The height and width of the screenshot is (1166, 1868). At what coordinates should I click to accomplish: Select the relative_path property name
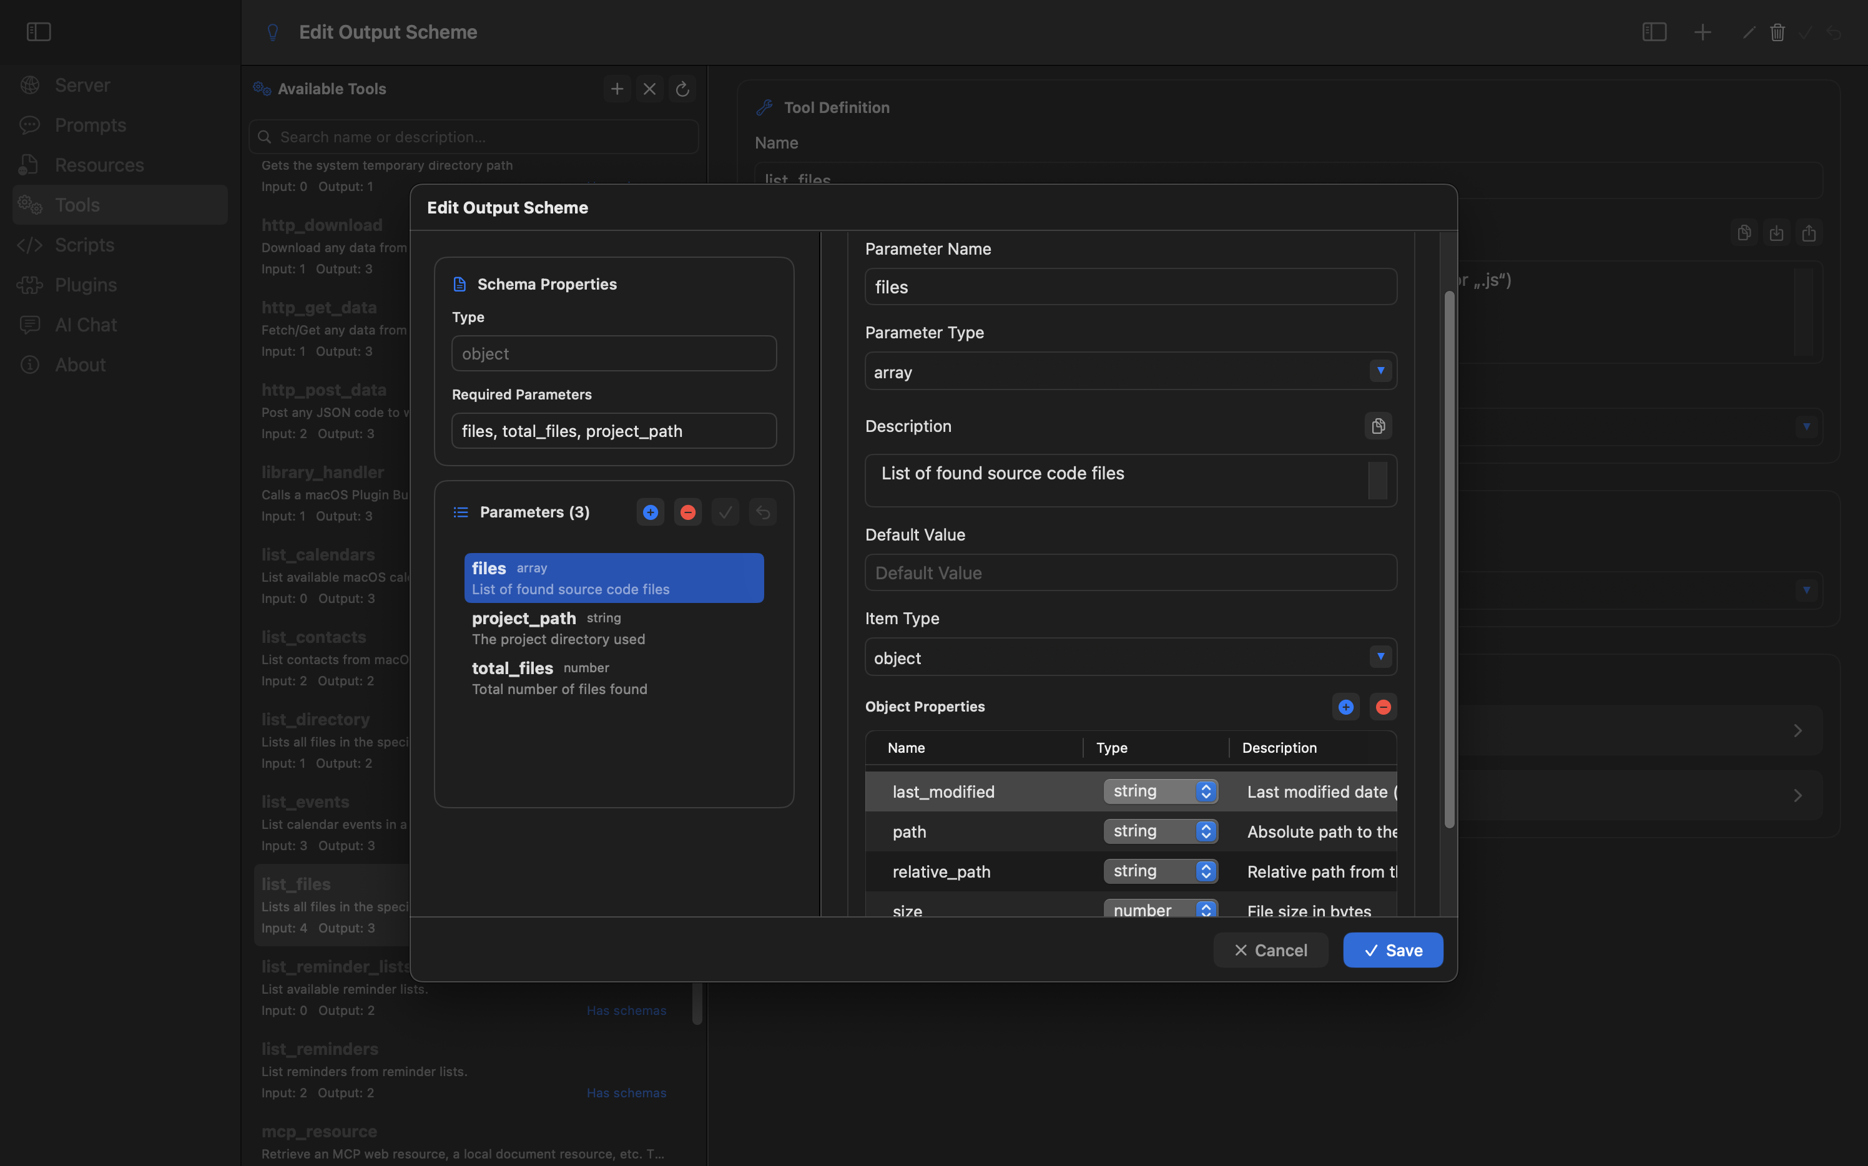coord(941,871)
